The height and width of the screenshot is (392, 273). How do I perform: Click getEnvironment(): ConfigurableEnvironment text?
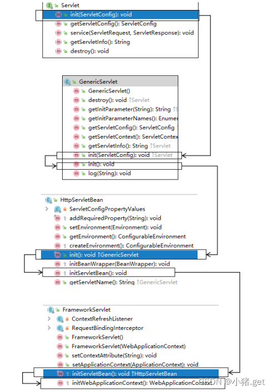click(x=128, y=237)
